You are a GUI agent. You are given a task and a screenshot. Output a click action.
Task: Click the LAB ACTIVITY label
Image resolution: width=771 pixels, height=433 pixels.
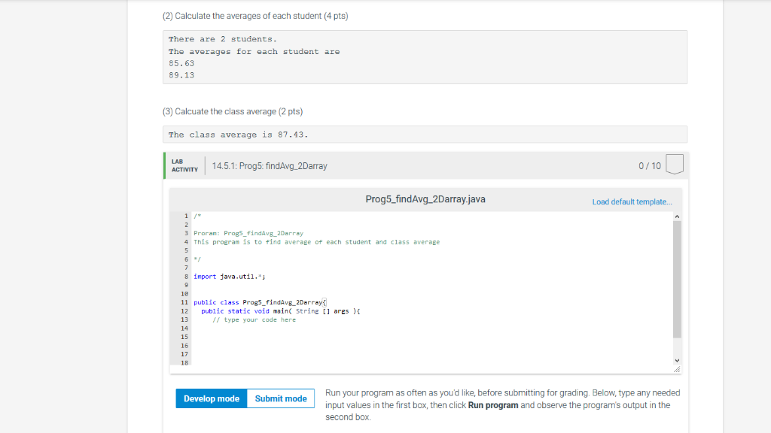pos(184,165)
